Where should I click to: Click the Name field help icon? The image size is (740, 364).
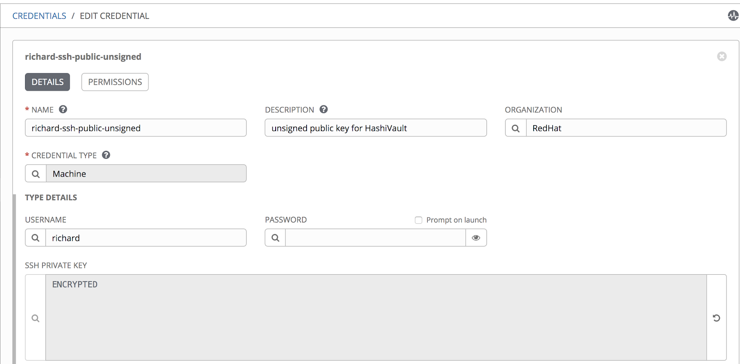pyautogui.click(x=63, y=110)
